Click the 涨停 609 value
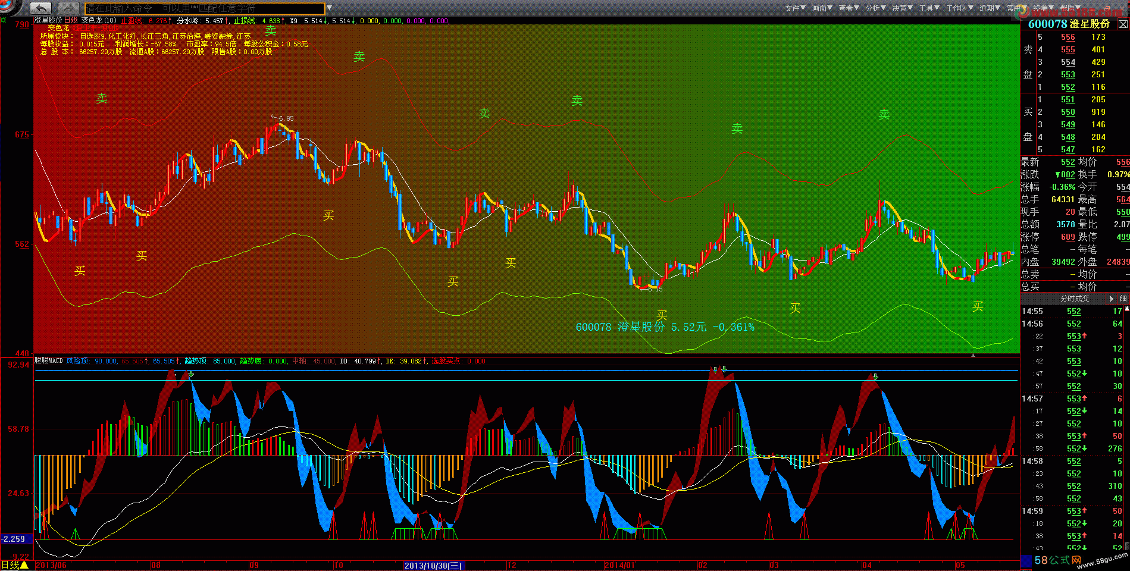 [1068, 237]
